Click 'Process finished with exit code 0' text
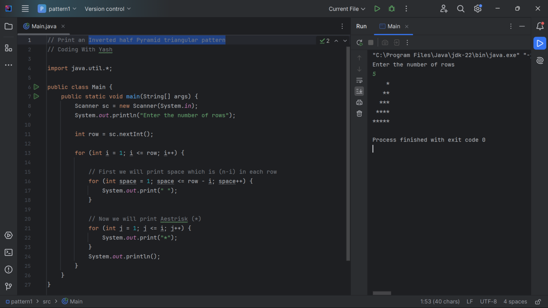 click(429, 140)
